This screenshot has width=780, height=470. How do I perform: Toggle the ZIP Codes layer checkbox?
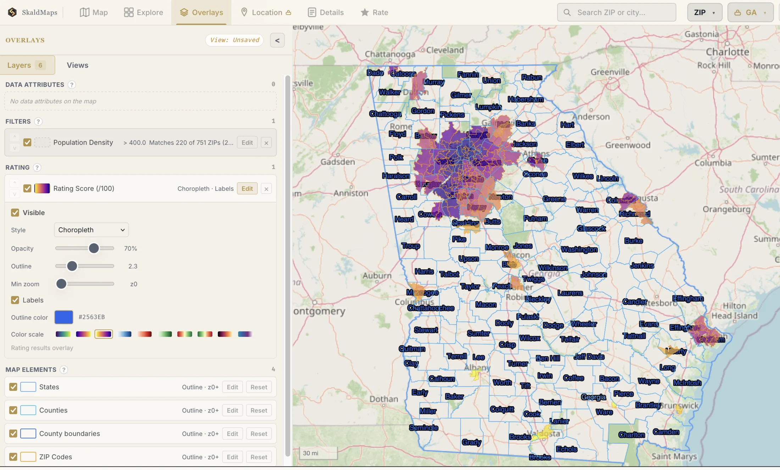pyautogui.click(x=13, y=457)
